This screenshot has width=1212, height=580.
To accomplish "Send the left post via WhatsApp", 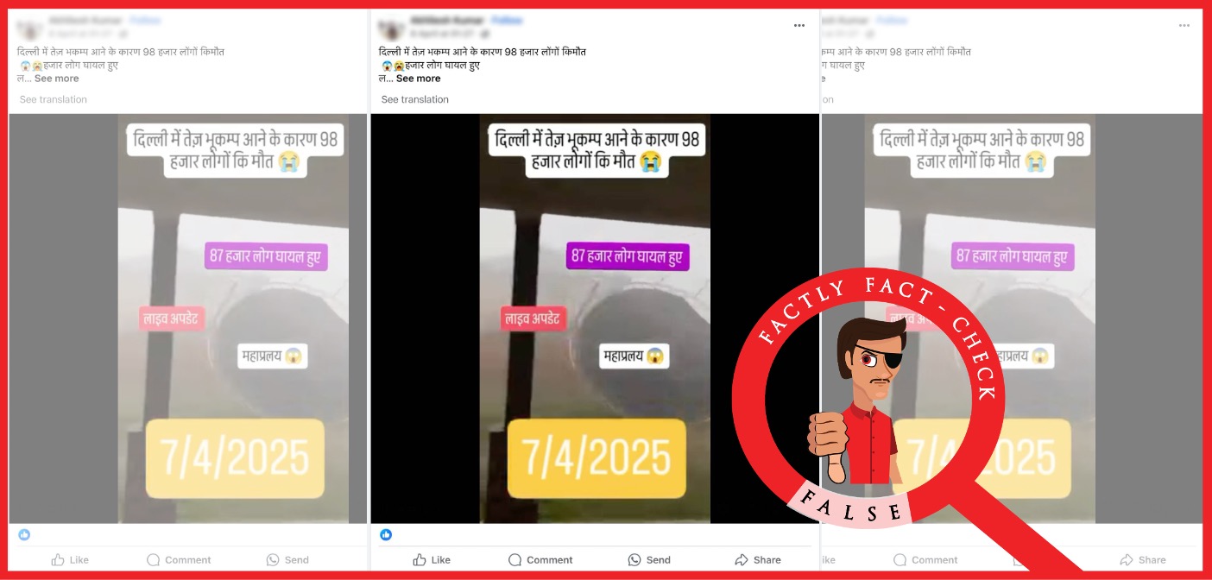I will pyautogui.click(x=287, y=559).
